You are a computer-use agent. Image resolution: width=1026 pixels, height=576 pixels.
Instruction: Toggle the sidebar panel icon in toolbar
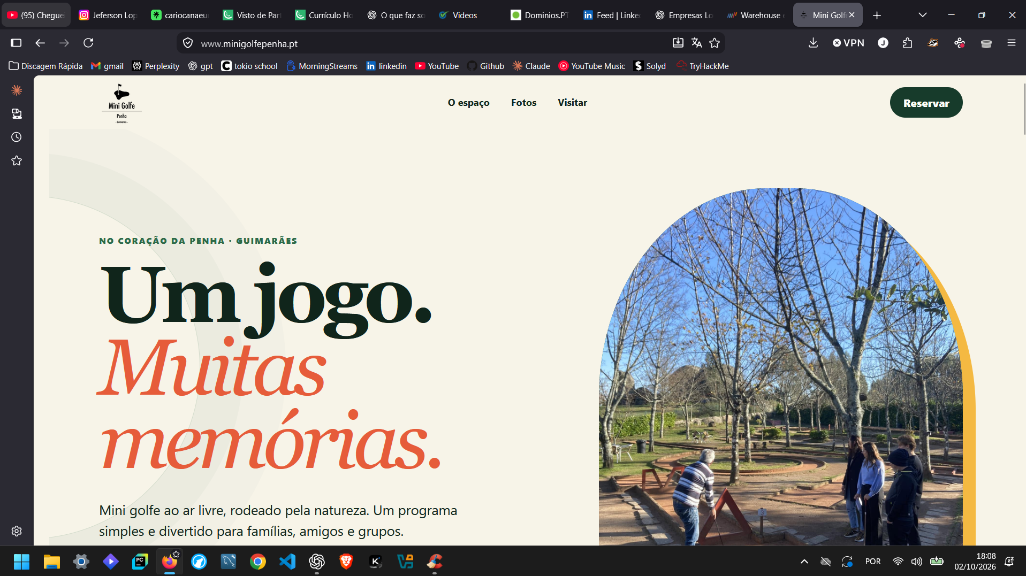[x=16, y=43]
